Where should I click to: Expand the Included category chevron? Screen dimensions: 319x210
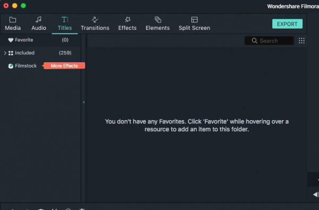[5, 53]
